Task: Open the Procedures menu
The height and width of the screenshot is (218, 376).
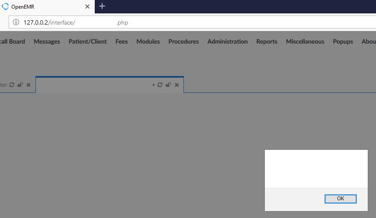Action: point(183,41)
